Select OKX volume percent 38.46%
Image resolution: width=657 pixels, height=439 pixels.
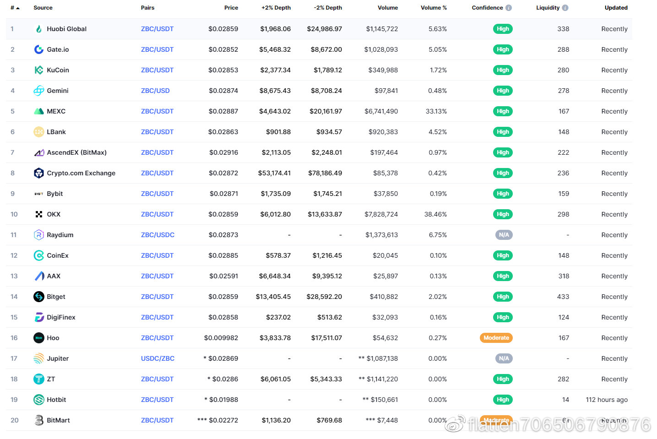435,214
